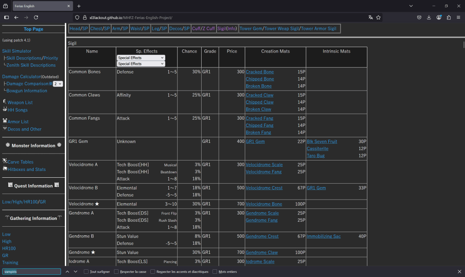
Task: Check 'Respecter la casse' option
Action: click(116, 272)
